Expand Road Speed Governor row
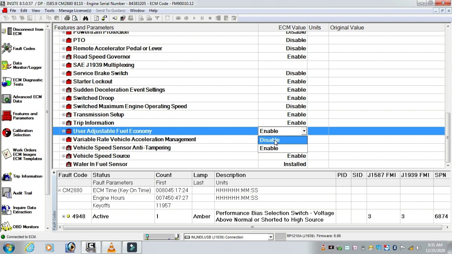452x254 pixels. point(64,57)
